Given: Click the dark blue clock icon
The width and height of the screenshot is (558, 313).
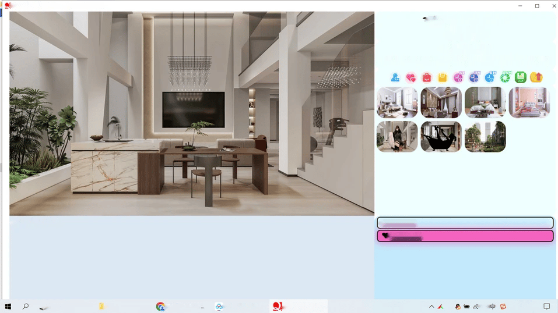Looking at the screenshot, I should pos(474,77).
